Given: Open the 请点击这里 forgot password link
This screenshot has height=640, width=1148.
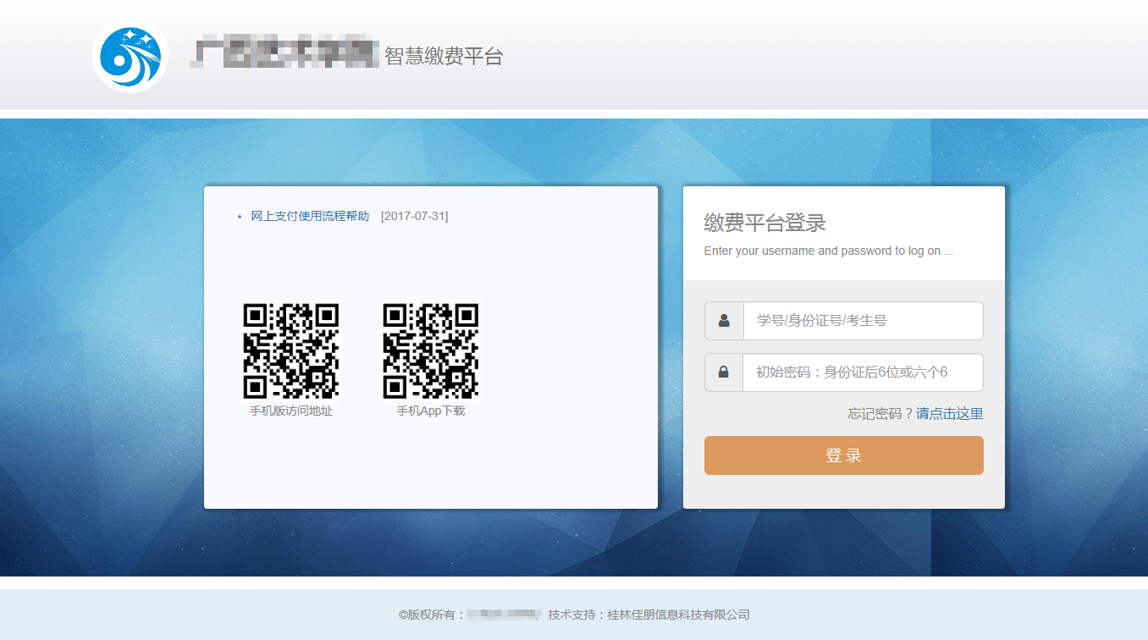Looking at the screenshot, I should coord(949,414).
